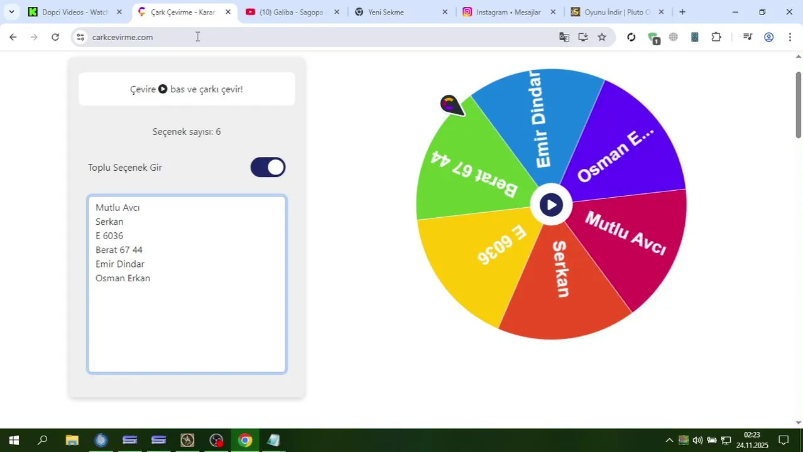Image resolution: width=803 pixels, height=452 pixels.
Task: Click the Chrome icon in the taskbar
Action: pos(245,440)
